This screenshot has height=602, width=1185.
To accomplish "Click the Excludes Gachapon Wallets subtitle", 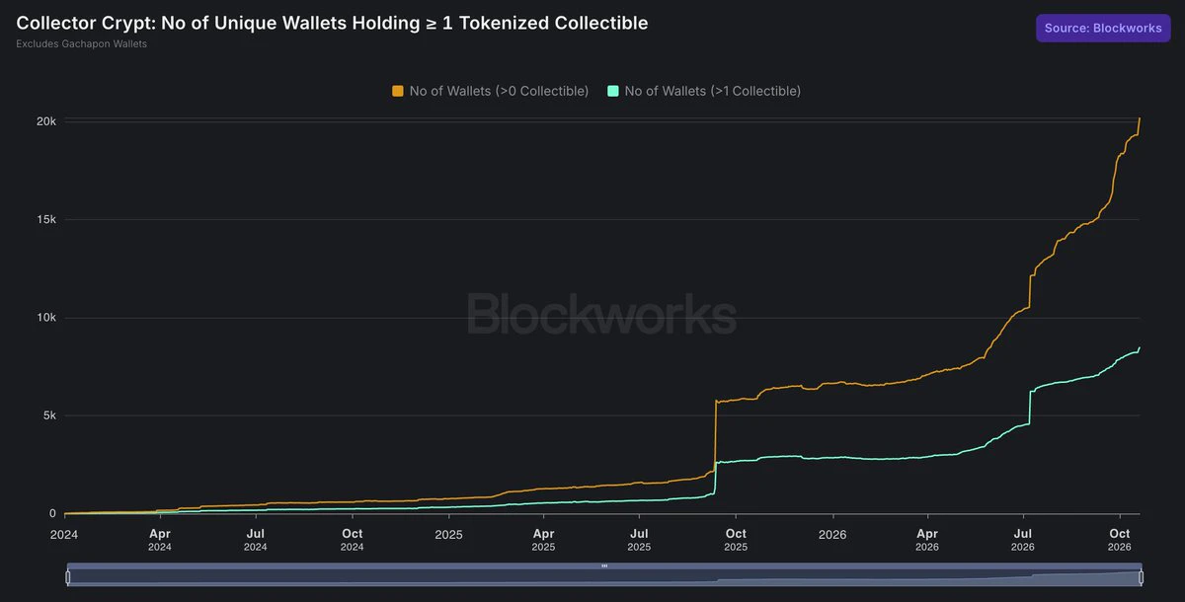I will [82, 44].
